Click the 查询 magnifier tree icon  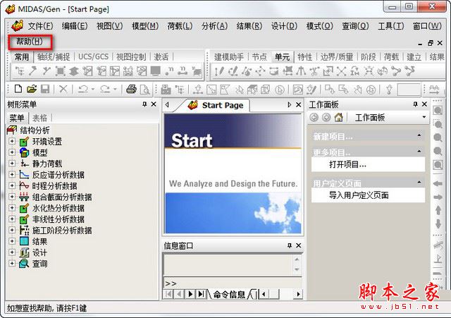pos(24,263)
